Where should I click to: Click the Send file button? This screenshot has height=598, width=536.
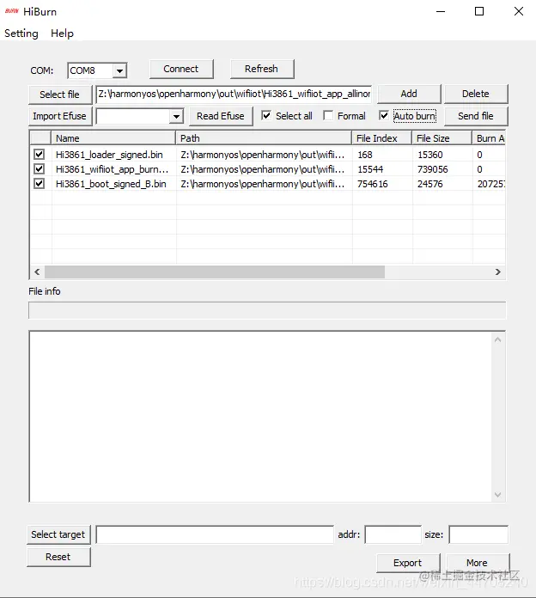point(476,116)
